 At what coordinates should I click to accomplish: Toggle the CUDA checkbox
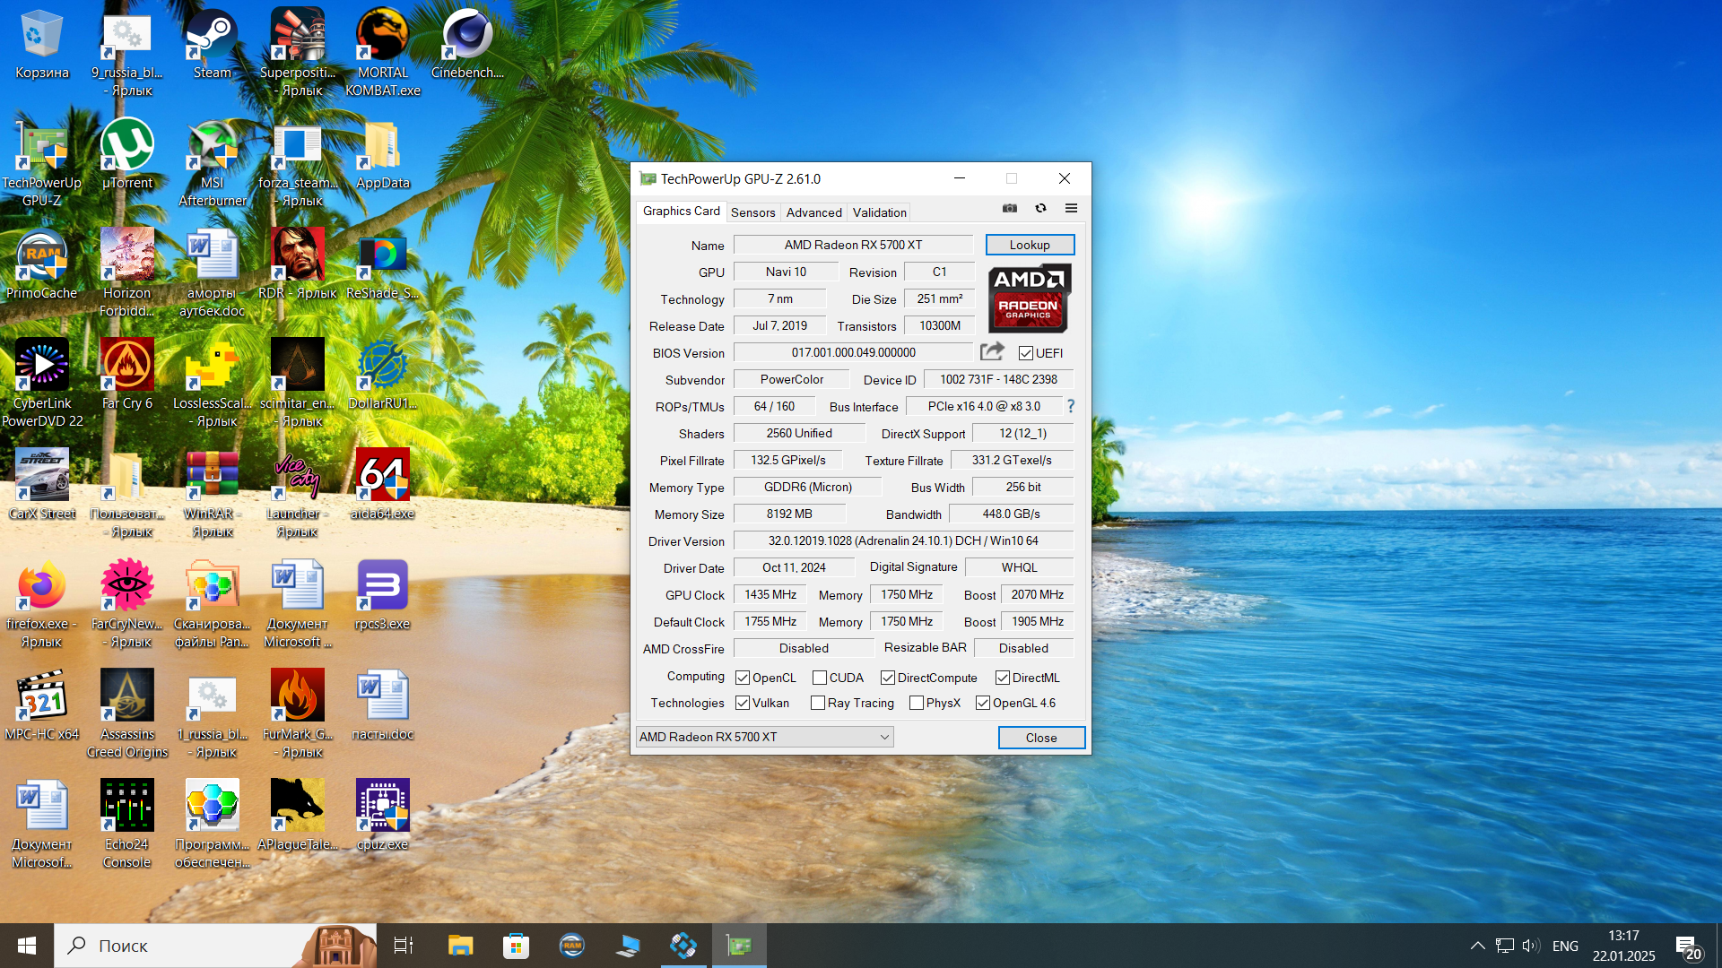click(x=820, y=678)
